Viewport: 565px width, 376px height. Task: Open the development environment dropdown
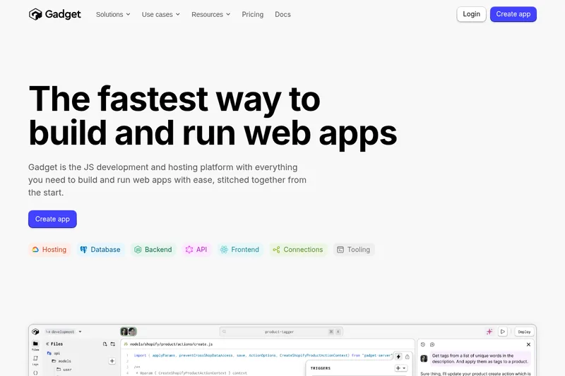(64, 332)
